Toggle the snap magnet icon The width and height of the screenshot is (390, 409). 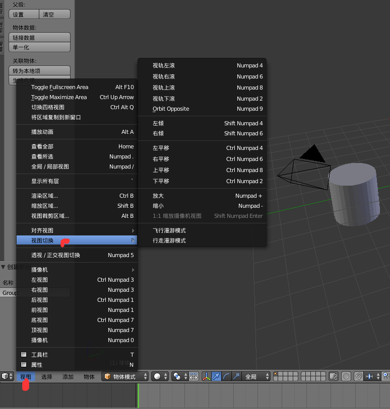(x=359, y=376)
